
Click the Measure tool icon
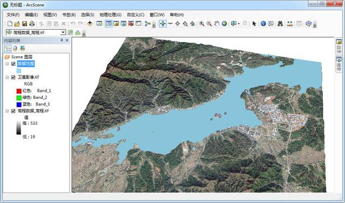(289, 23)
